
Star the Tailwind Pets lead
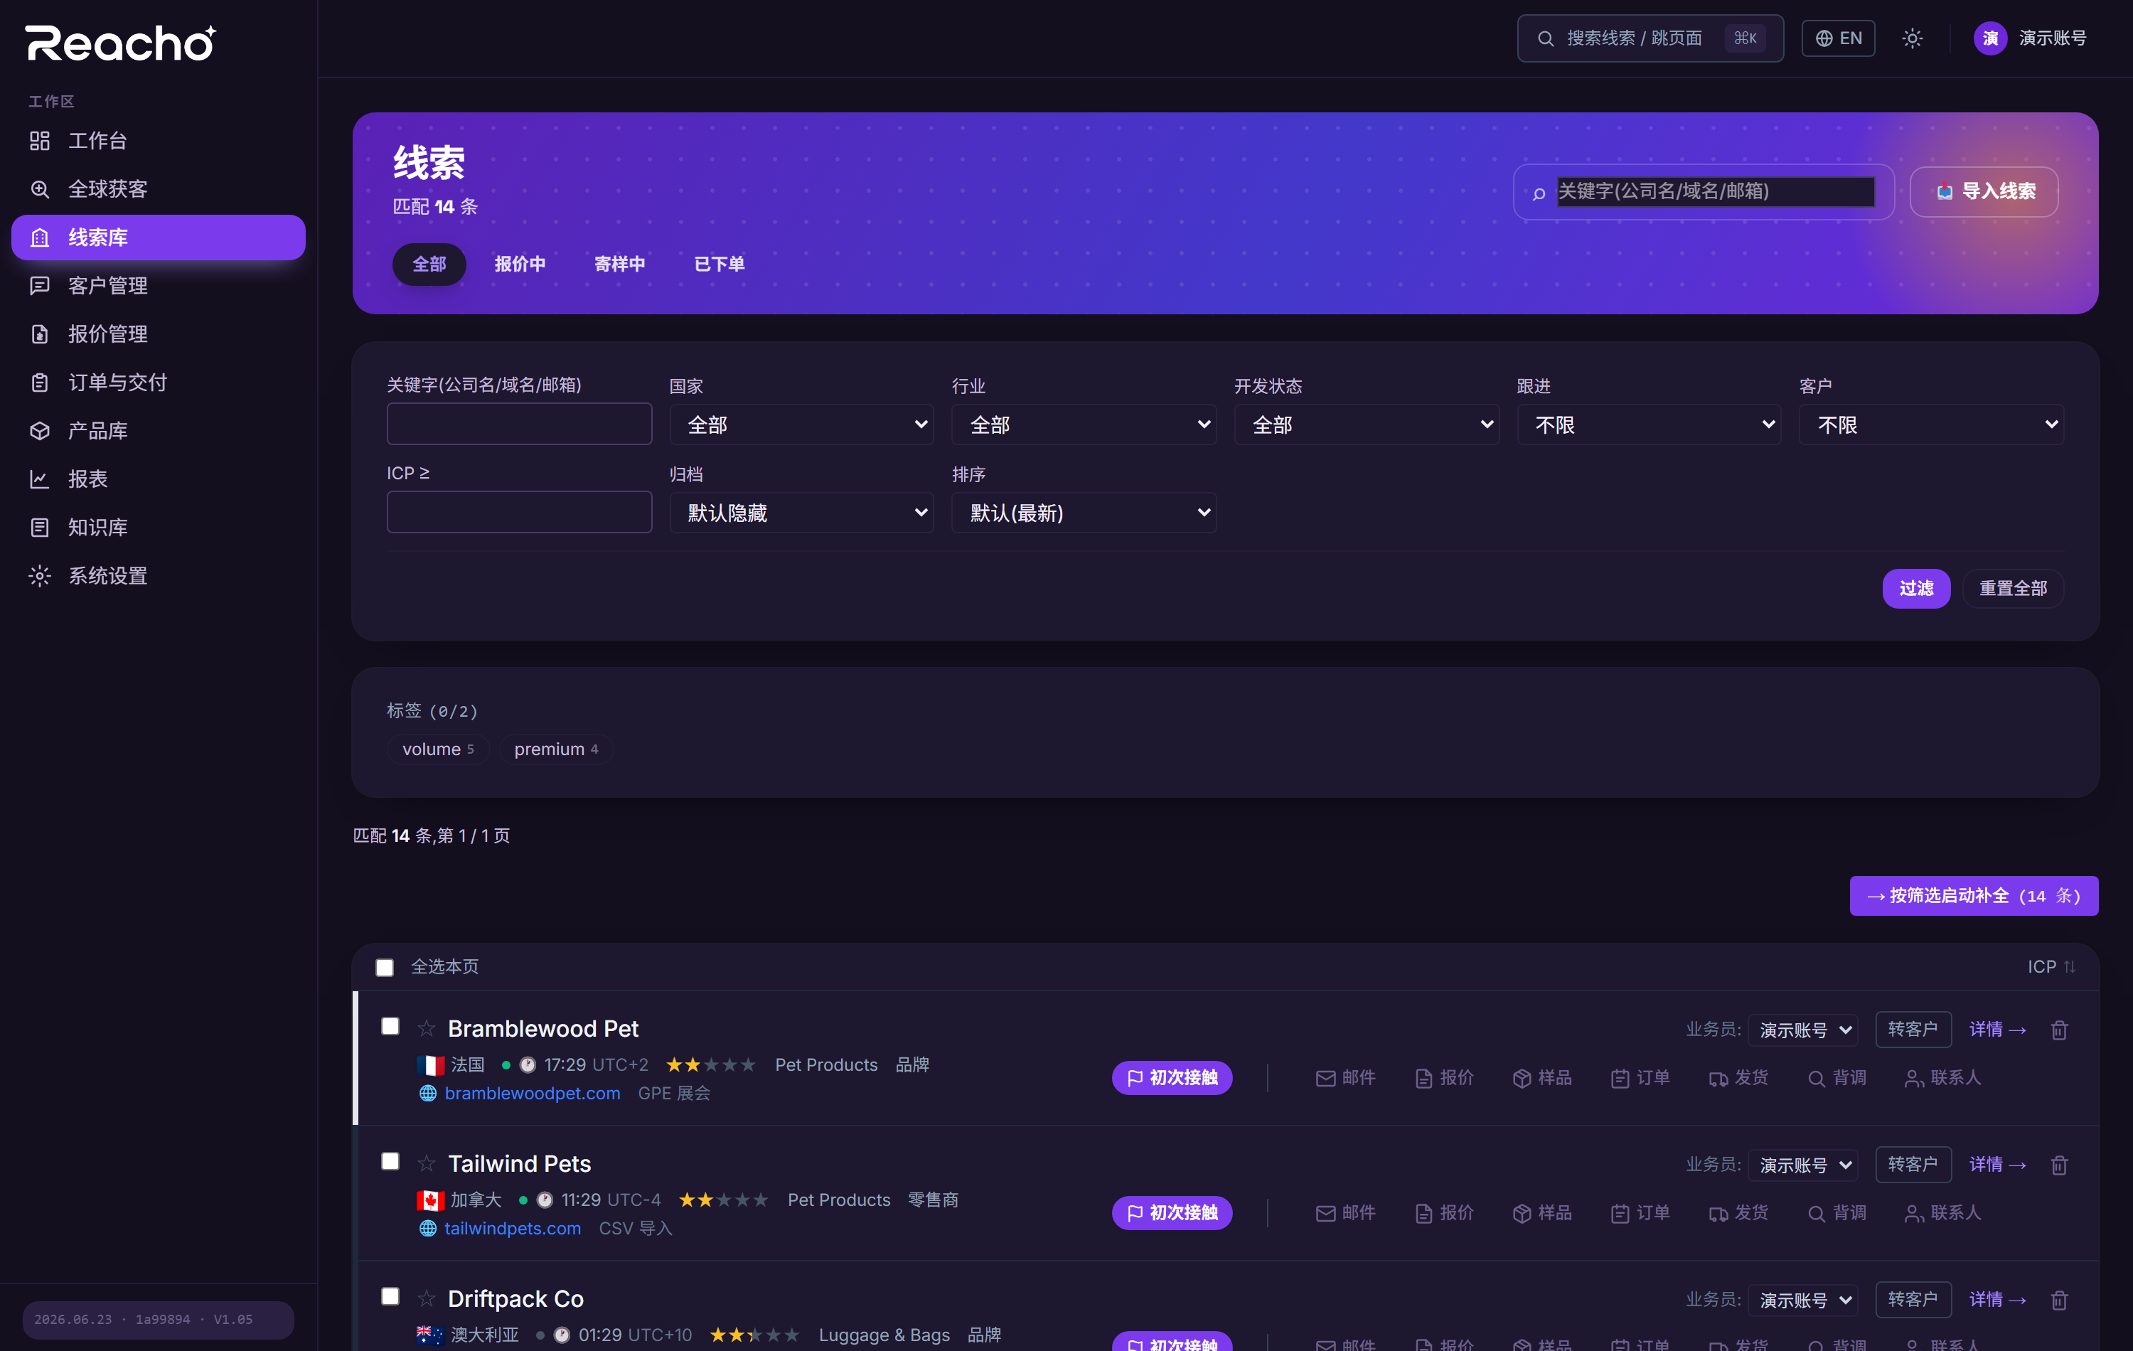426,1163
